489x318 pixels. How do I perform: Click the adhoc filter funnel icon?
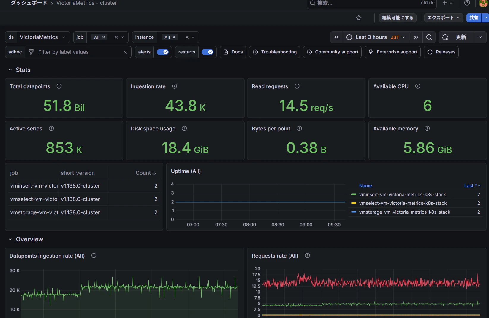[31, 52]
